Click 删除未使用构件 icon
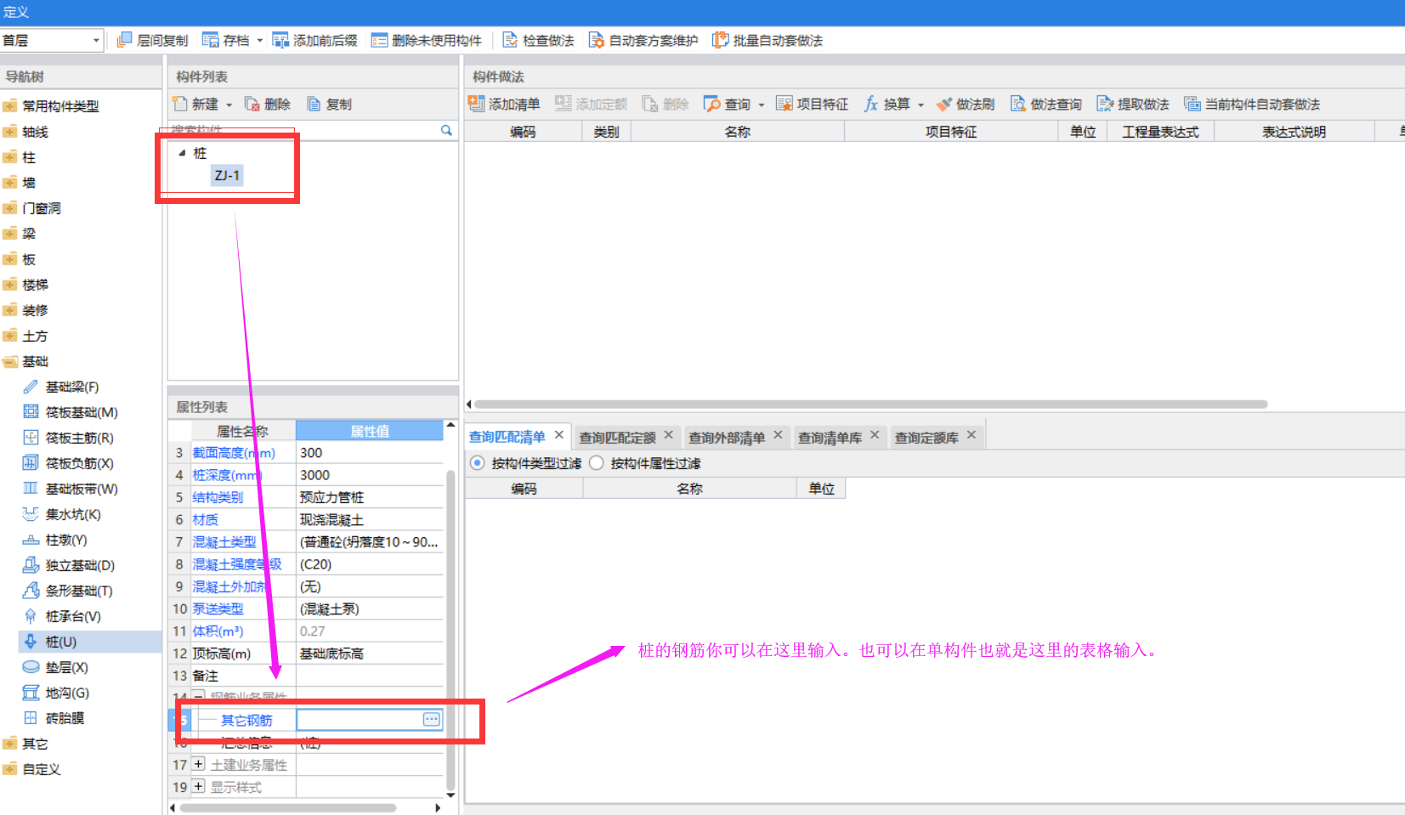The width and height of the screenshot is (1405, 815). tap(379, 40)
